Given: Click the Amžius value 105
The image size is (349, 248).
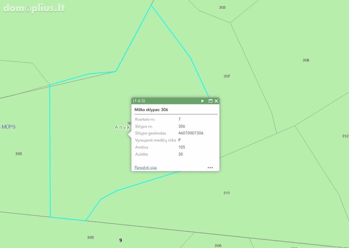Looking at the screenshot, I should tap(181, 147).
